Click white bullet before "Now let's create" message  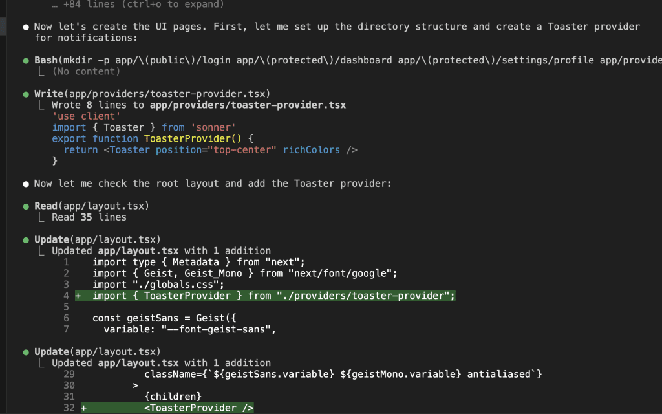(x=26, y=27)
